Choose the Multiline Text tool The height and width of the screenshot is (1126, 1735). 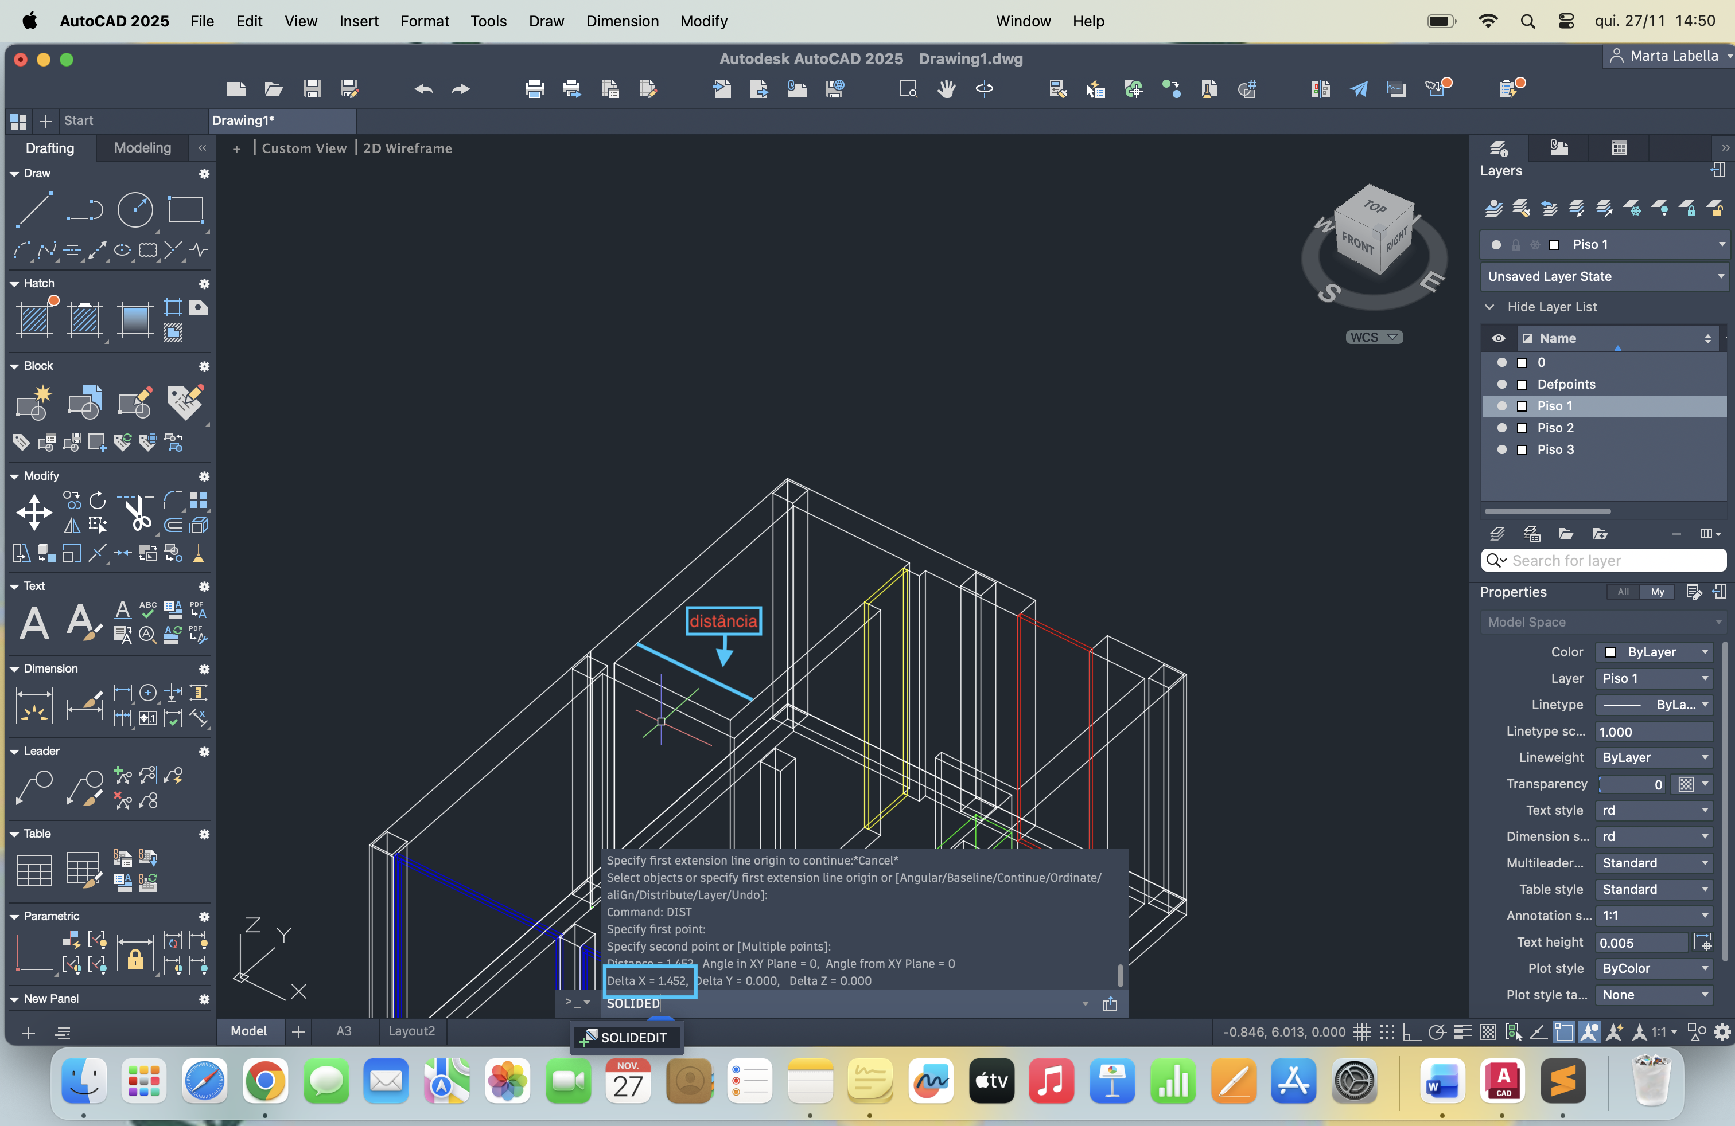point(34,623)
